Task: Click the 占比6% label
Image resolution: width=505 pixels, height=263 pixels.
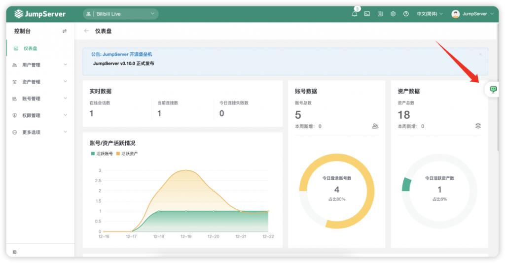Action: coord(439,199)
